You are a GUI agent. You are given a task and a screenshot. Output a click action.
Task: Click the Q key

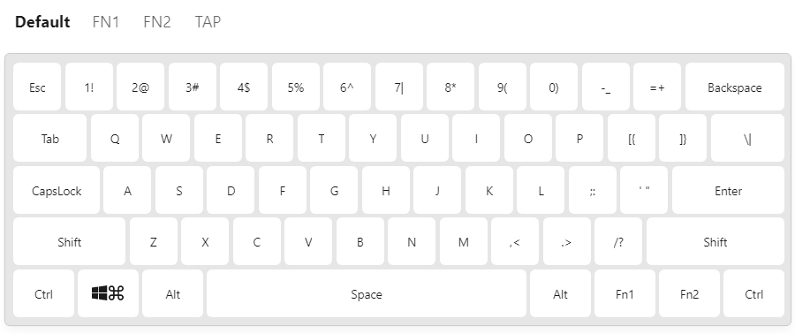pyautogui.click(x=115, y=139)
